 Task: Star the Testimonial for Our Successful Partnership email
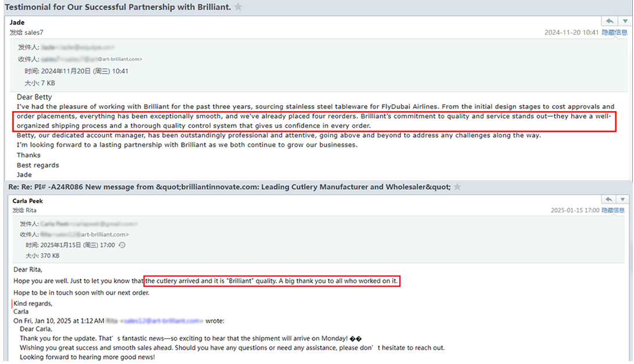click(x=238, y=8)
